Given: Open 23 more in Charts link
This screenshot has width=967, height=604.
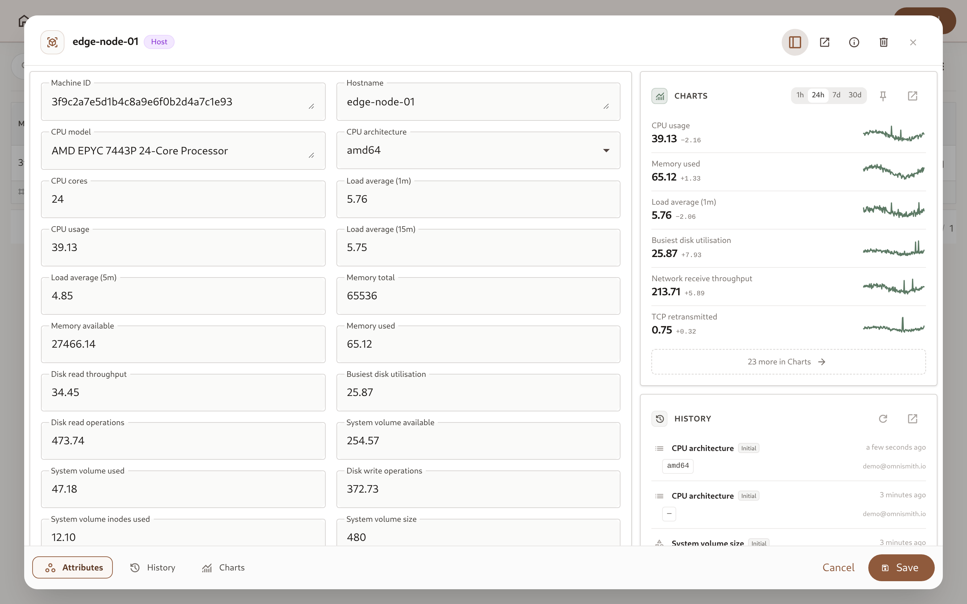Looking at the screenshot, I should pyautogui.click(x=788, y=361).
